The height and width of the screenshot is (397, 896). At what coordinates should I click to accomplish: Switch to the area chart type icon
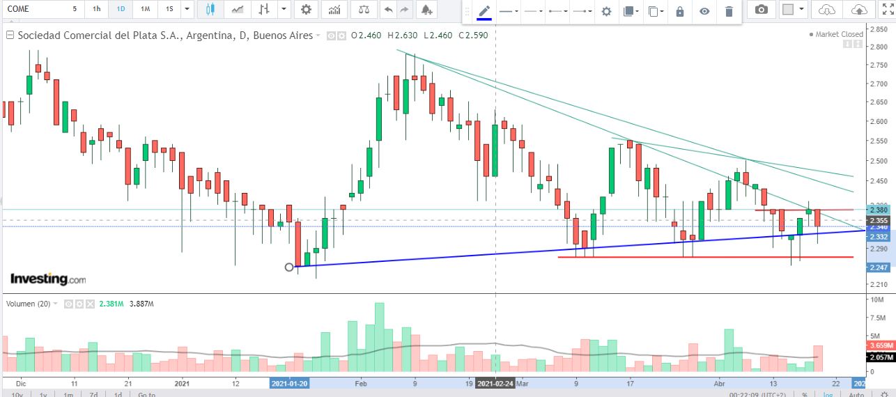pyautogui.click(x=238, y=10)
